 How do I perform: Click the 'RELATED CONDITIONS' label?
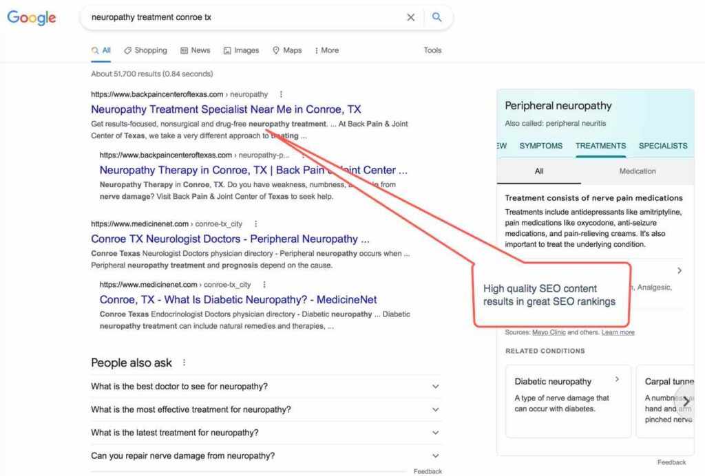coord(545,351)
